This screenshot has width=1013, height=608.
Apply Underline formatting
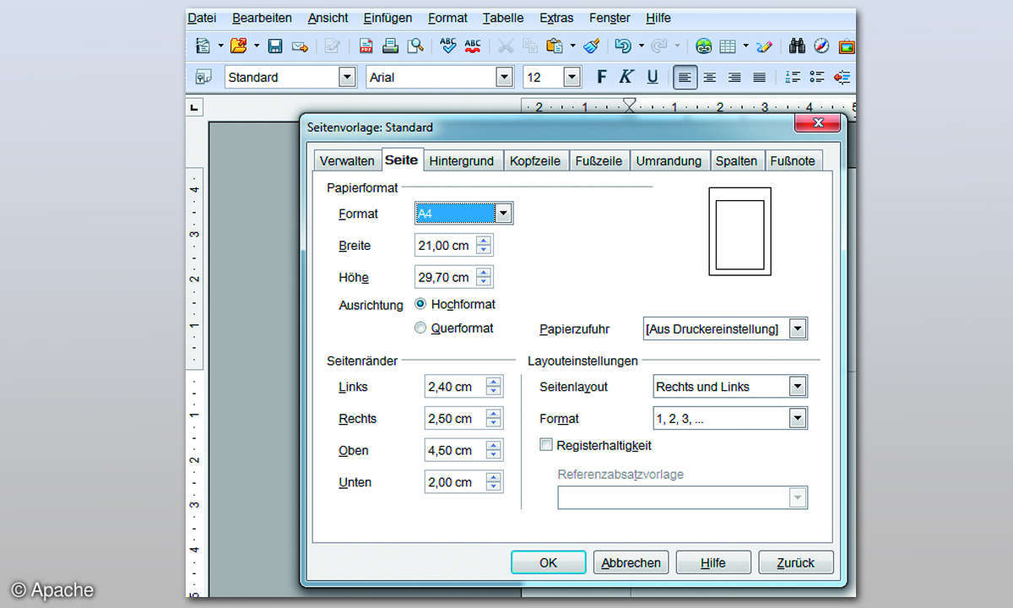pos(652,77)
